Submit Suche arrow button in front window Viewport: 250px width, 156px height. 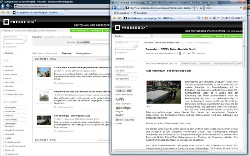pyautogui.click(x=151, y=36)
